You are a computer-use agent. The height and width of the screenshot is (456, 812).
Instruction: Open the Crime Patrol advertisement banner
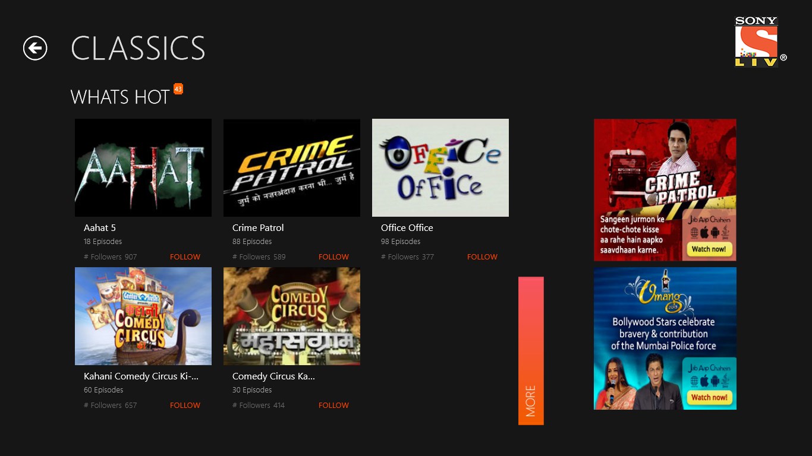665,190
